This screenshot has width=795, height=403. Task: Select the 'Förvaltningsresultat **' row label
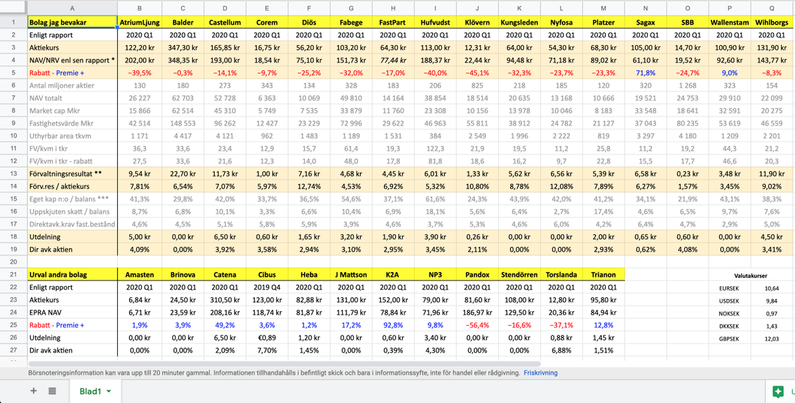click(x=72, y=173)
